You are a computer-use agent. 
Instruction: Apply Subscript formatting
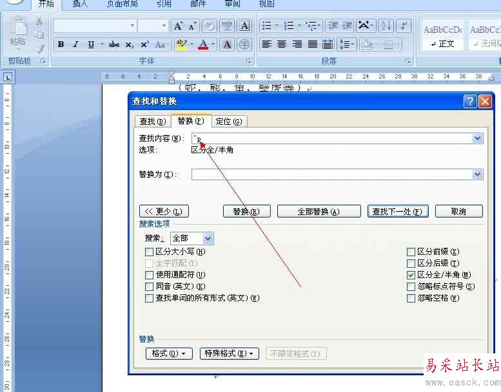[x=129, y=44]
